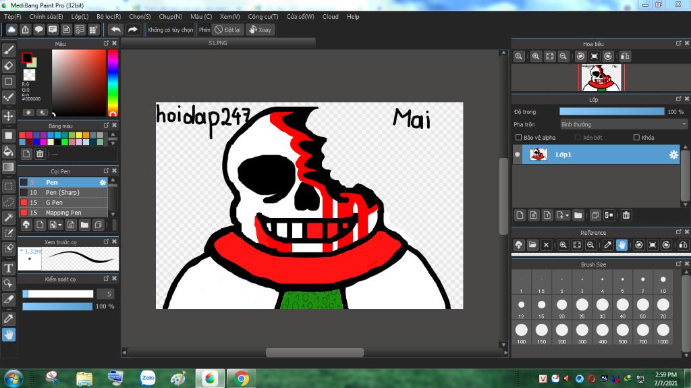
Task: Delete layer with trash icon in Layer panel
Action: click(626, 215)
